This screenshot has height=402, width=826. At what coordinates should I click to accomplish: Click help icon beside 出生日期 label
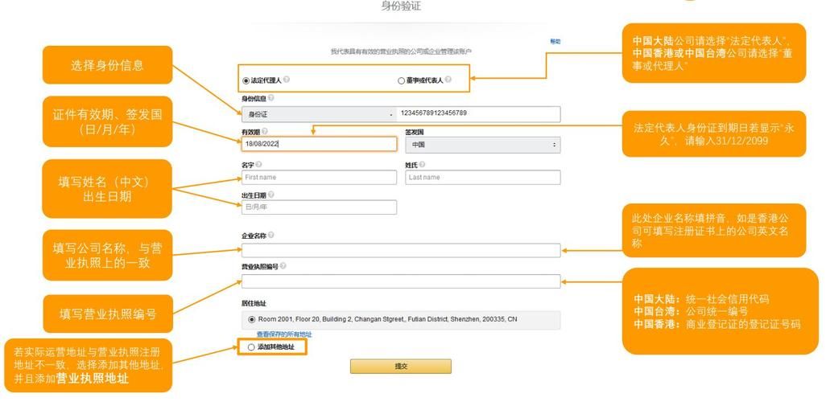(x=271, y=195)
